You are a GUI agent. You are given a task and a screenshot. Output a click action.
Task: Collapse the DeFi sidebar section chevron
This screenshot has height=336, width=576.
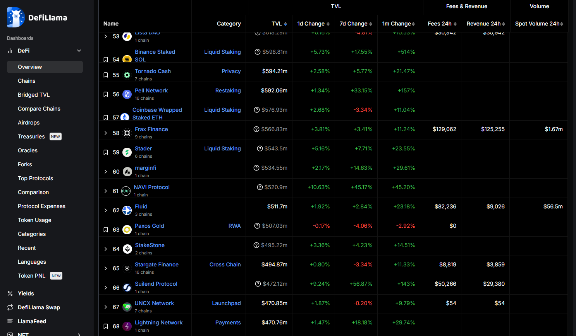point(79,51)
